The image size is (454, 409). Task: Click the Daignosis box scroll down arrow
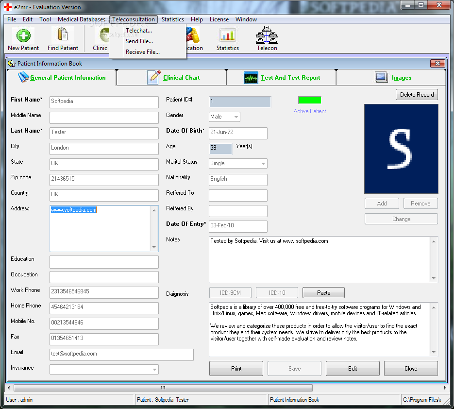click(434, 352)
